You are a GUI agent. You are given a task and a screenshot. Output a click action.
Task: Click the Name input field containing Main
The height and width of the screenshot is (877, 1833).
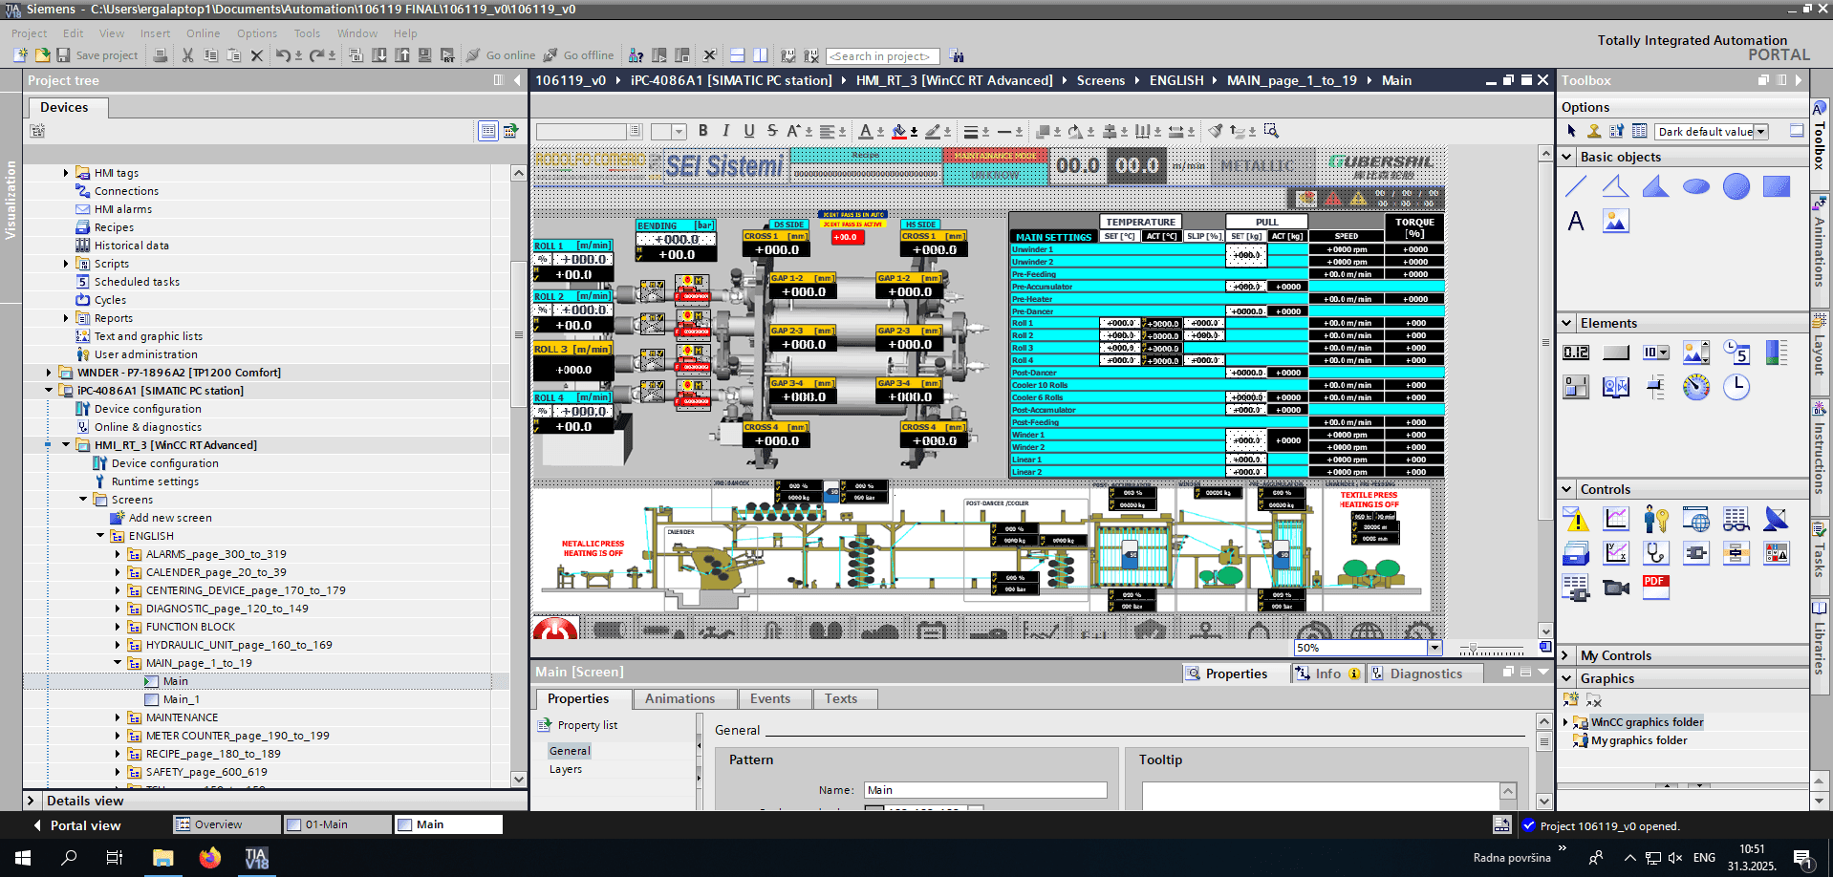(x=985, y=790)
